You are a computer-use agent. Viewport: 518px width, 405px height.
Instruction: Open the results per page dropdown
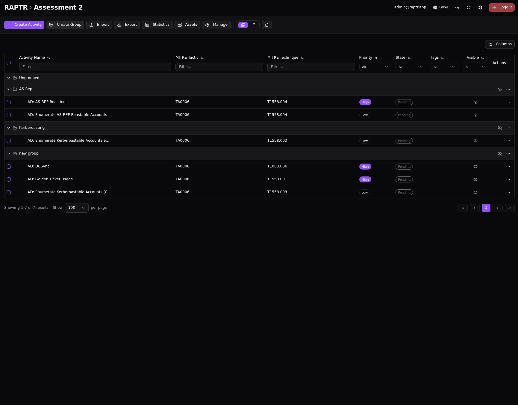(76, 208)
